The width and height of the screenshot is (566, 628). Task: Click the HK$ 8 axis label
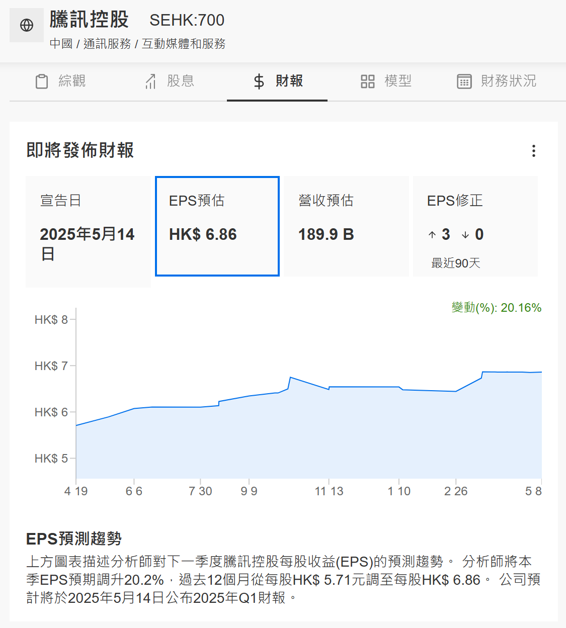51,320
